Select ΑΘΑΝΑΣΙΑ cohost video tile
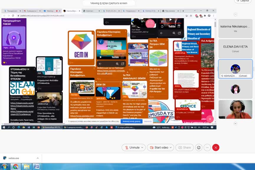Screen dimensions: 255x170 click(x=235, y=69)
